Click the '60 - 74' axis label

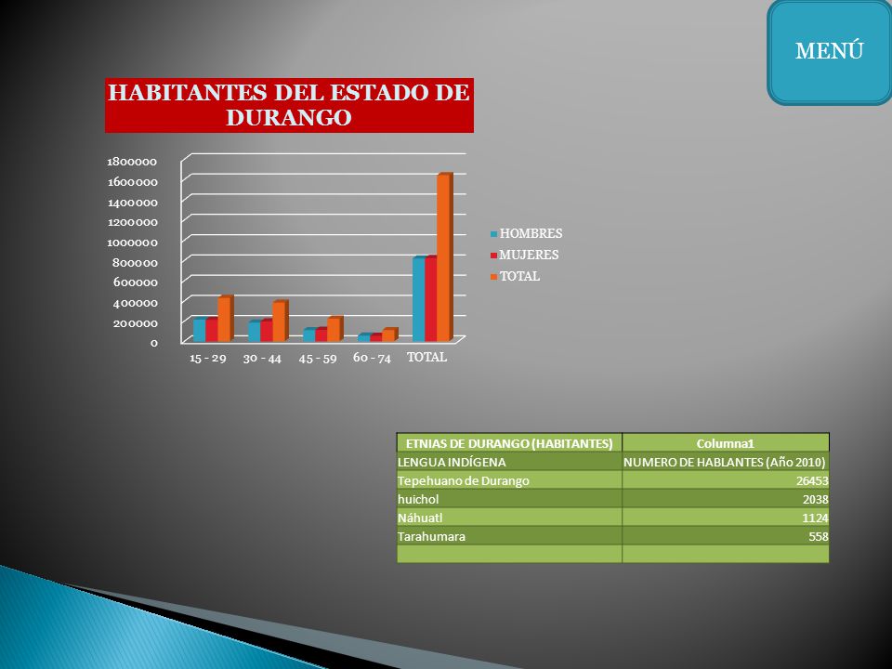tap(372, 358)
